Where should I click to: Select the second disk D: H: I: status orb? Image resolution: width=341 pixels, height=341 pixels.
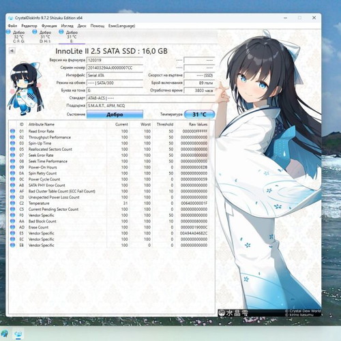(35, 32)
